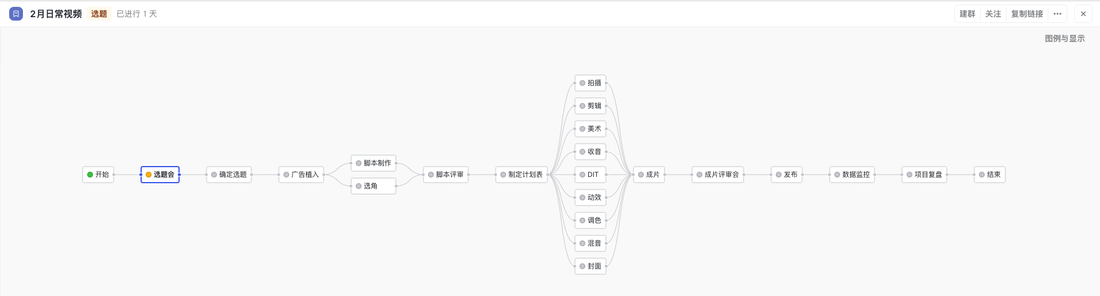Select the DIT node
Screen dimensions: 1100x296
tap(590, 175)
